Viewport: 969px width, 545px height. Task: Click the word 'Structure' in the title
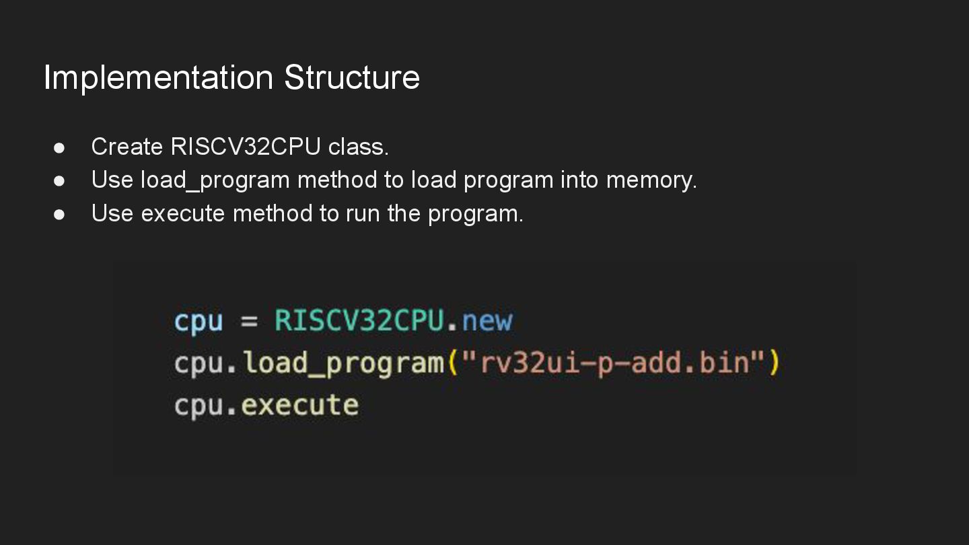coord(352,77)
